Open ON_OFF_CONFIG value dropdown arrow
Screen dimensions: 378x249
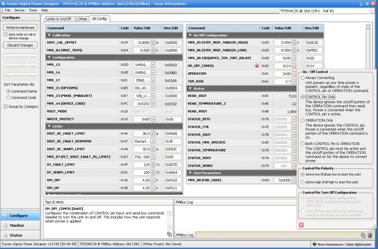pyautogui.click(x=294, y=66)
